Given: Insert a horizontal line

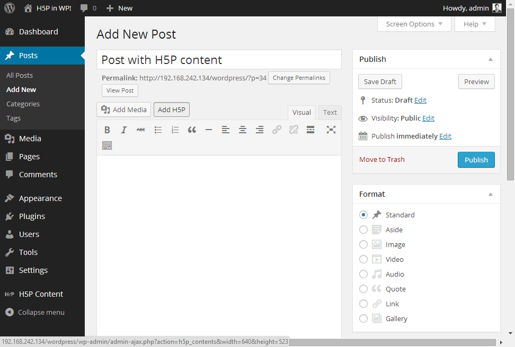Looking at the screenshot, I should (209, 130).
